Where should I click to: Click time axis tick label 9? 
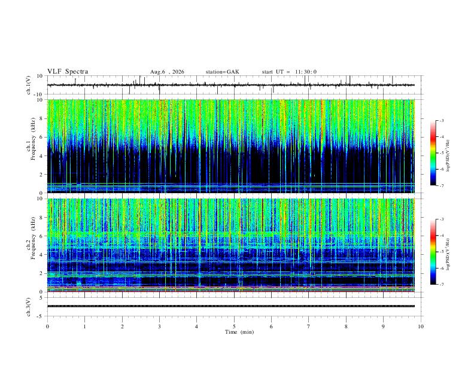tap(383, 327)
